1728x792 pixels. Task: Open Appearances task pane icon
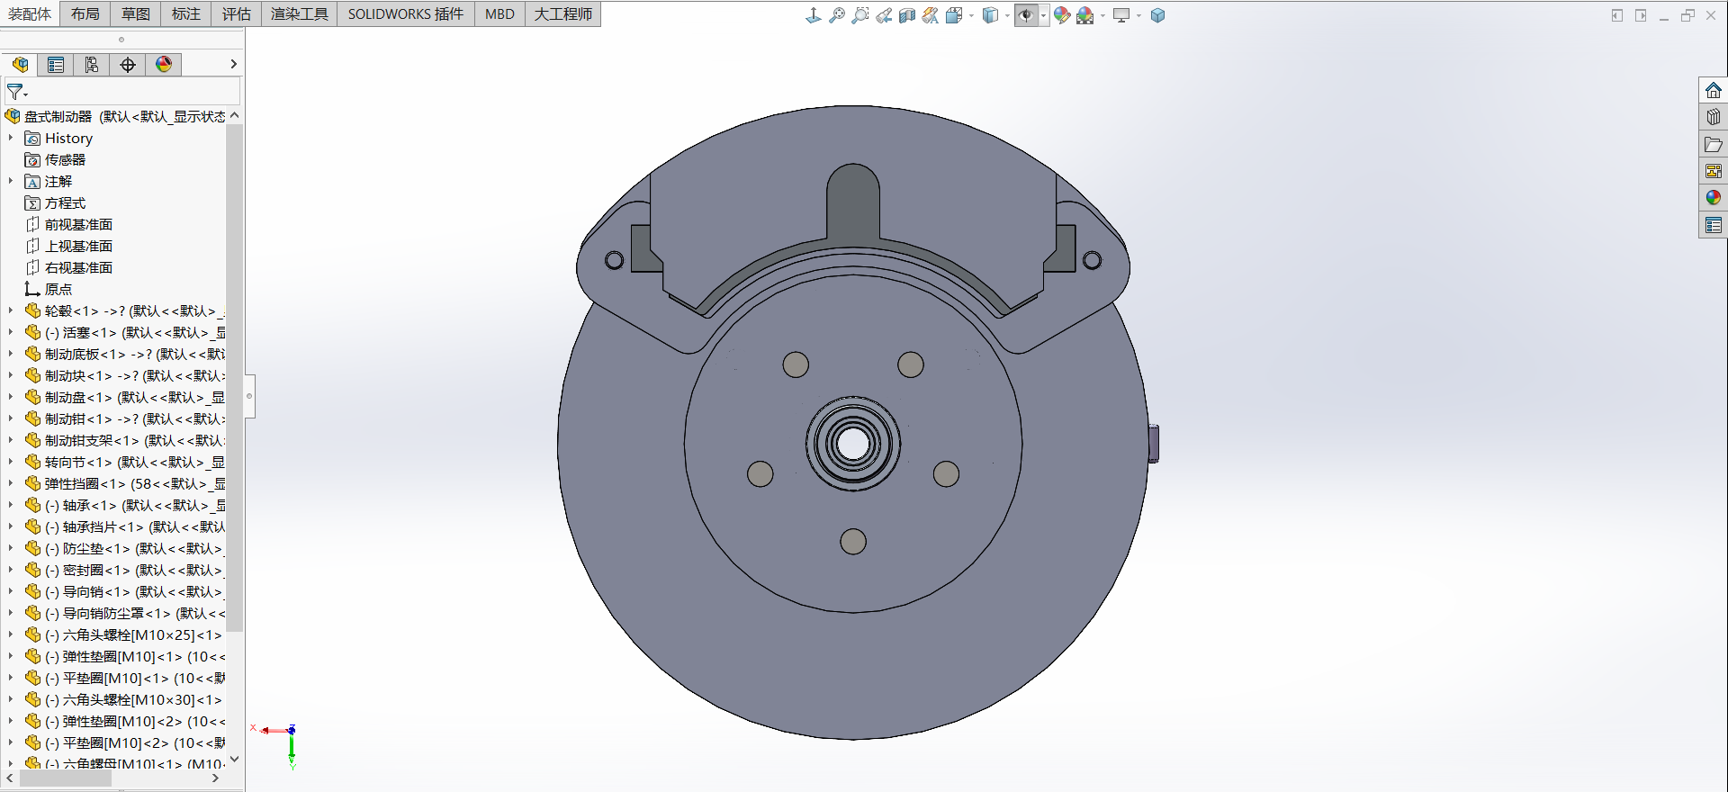pos(1714,198)
